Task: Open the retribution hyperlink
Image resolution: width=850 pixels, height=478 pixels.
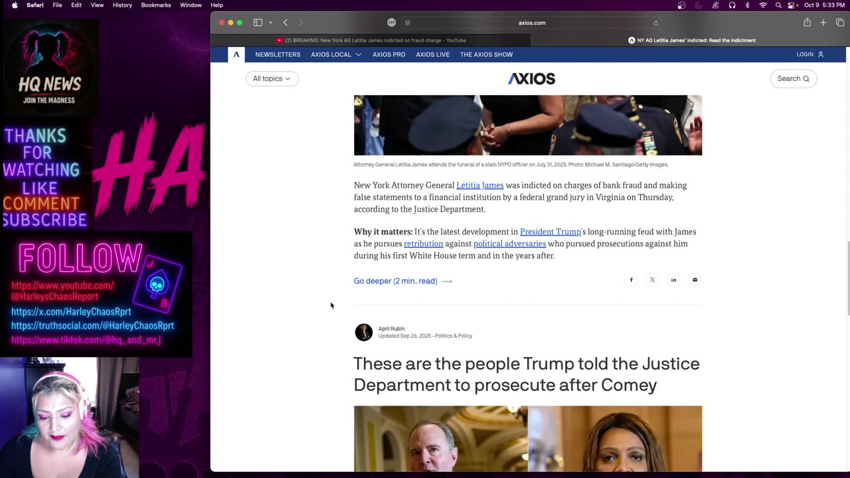Action: 423,244
